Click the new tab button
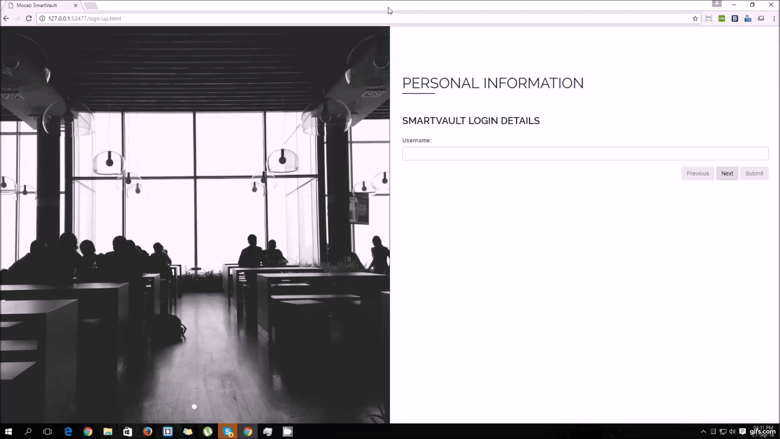This screenshot has width=780, height=439. 91,5
